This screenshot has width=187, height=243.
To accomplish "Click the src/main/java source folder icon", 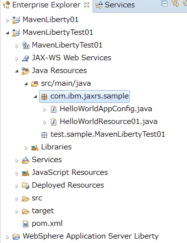I will [x=35, y=84].
